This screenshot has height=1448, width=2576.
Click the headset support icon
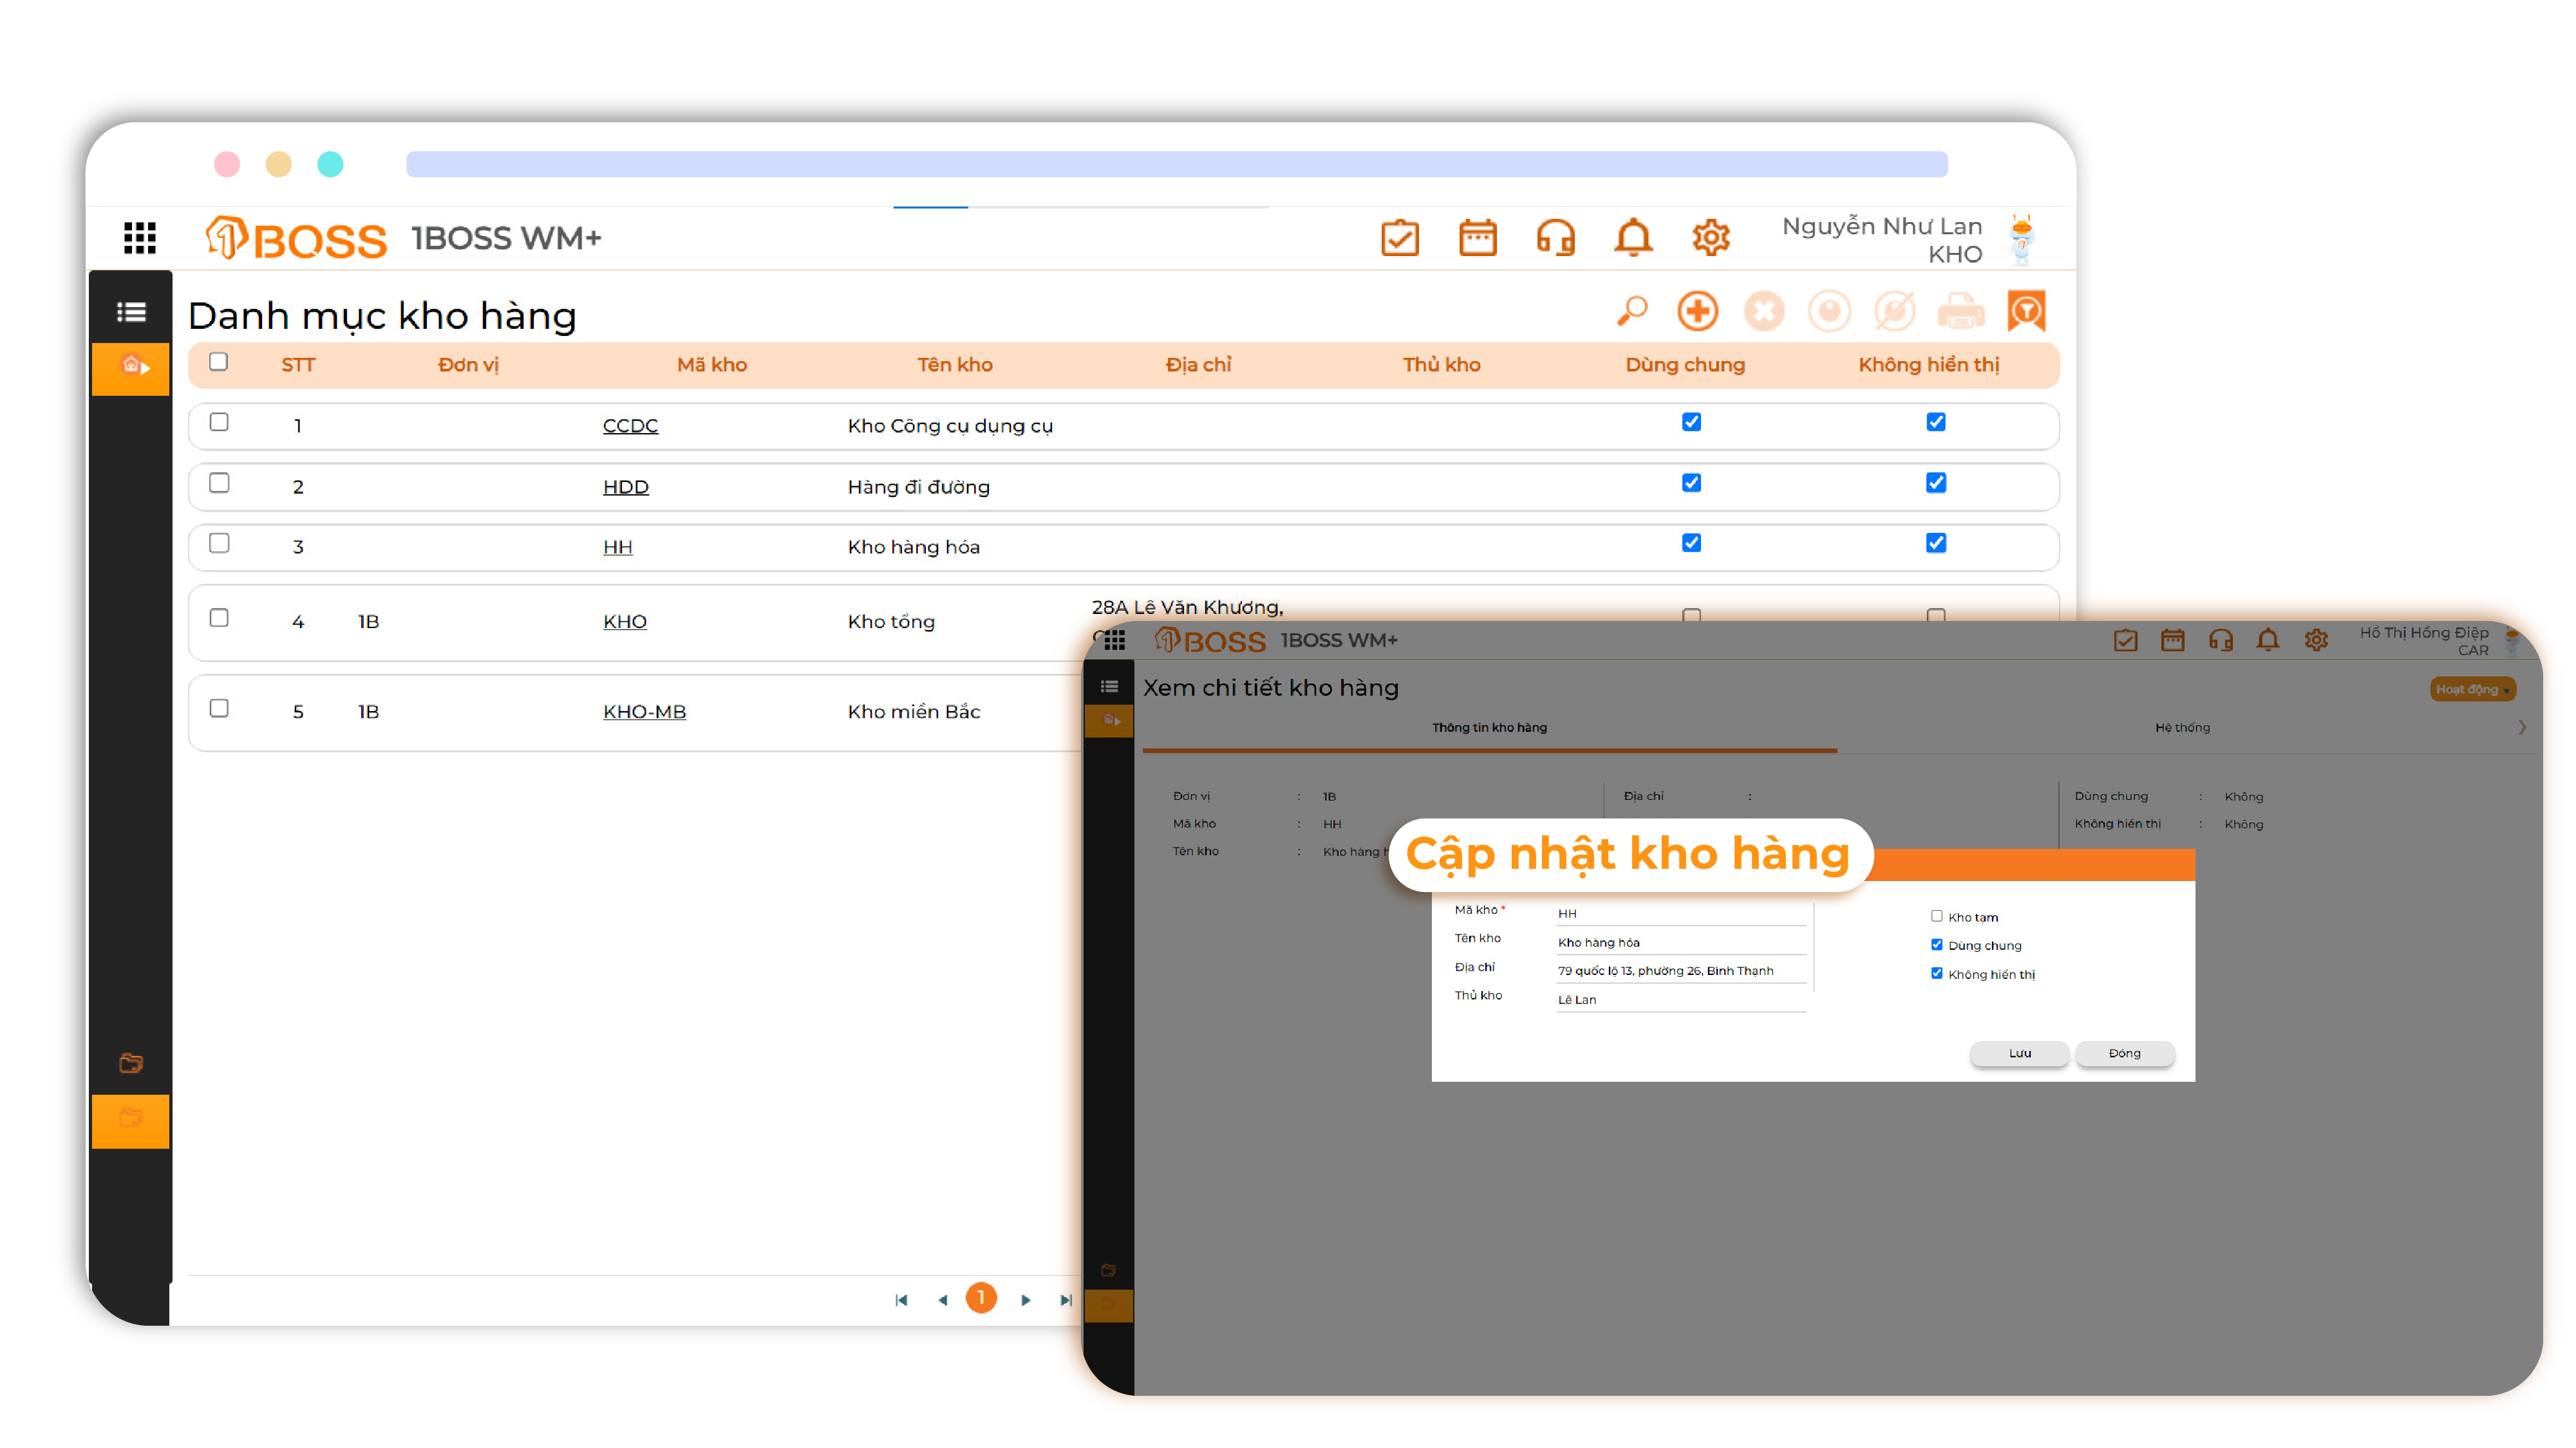pos(1555,238)
